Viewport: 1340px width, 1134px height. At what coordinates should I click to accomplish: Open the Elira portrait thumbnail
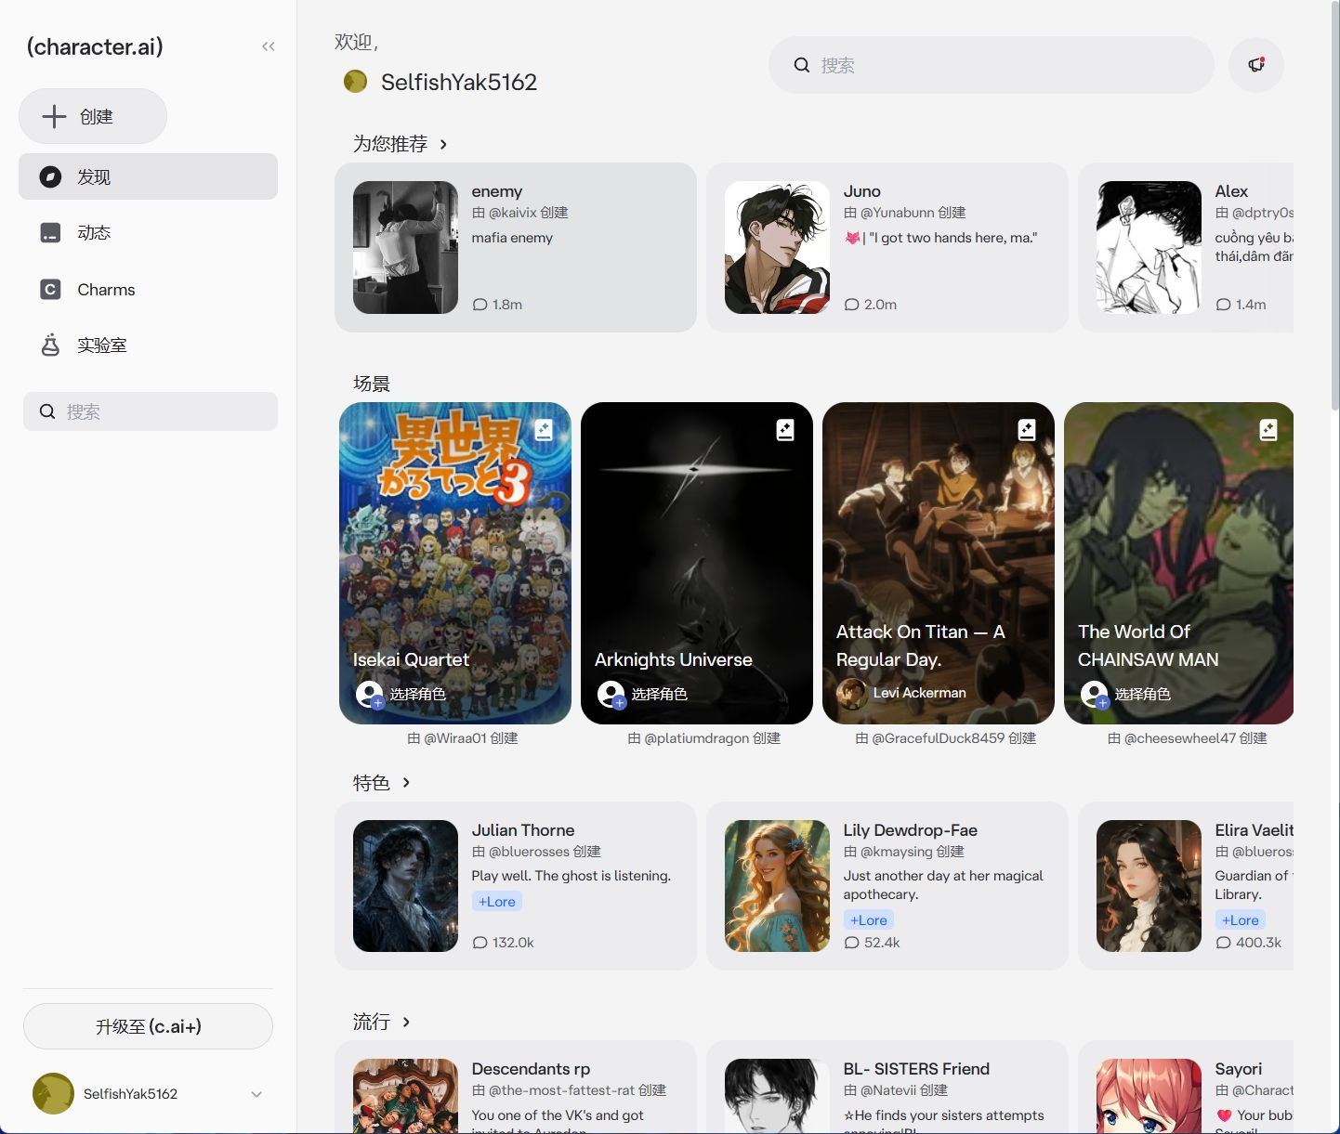pyautogui.click(x=1149, y=886)
